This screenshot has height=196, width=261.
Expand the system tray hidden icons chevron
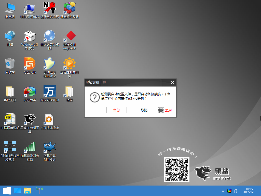(x=223, y=191)
